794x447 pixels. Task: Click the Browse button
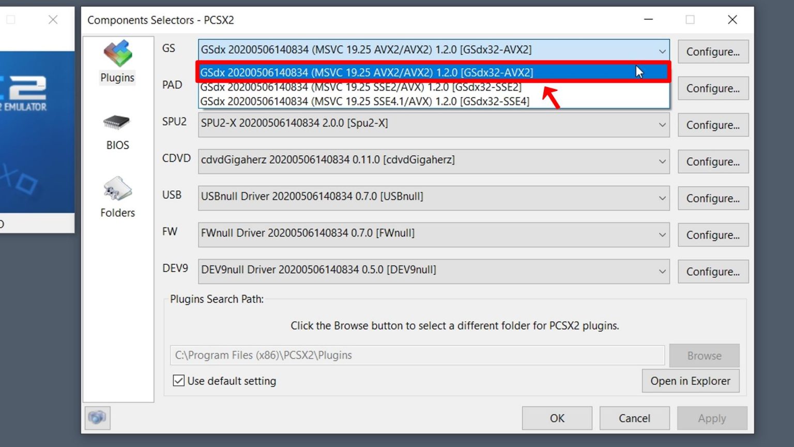(704, 355)
